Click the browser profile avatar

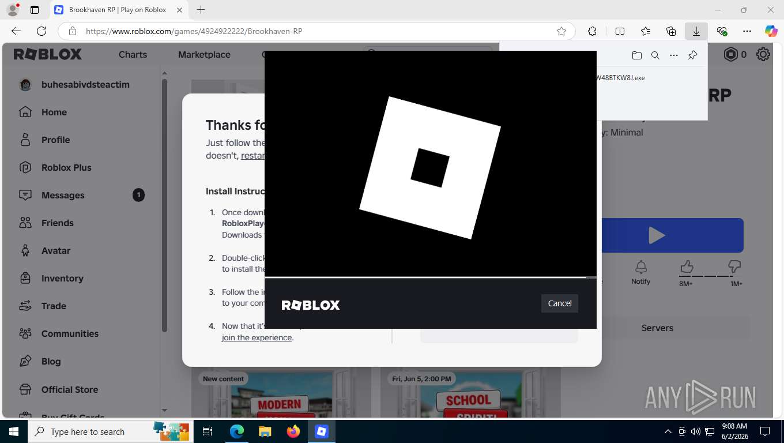coord(12,10)
